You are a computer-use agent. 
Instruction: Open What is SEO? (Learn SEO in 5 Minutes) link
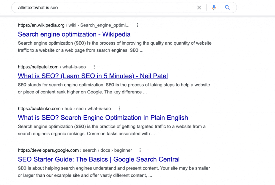pyautogui.click(x=93, y=76)
